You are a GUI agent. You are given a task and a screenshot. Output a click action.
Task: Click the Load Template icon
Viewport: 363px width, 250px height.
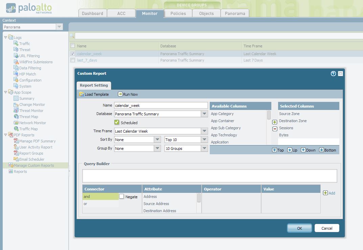point(82,94)
